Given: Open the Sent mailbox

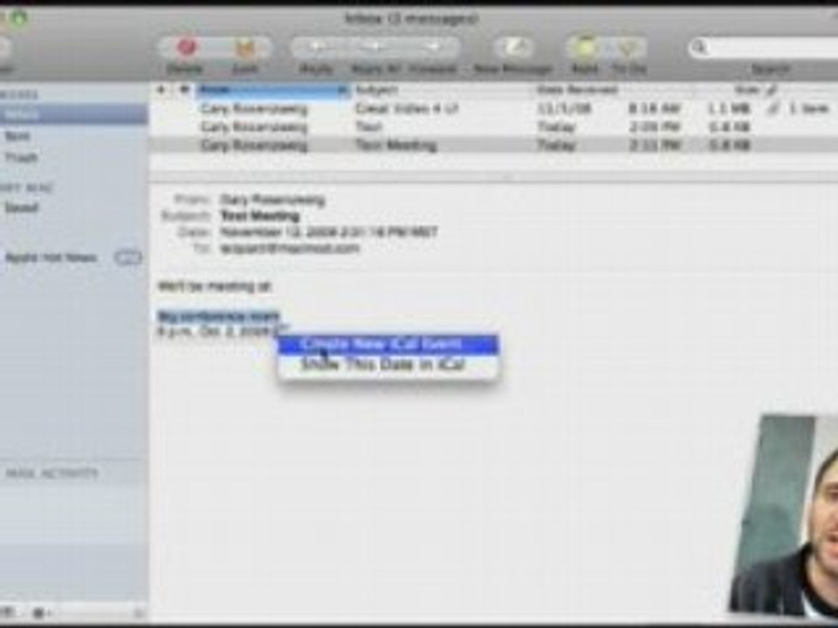Looking at the screenshot, I should [17, 136].
